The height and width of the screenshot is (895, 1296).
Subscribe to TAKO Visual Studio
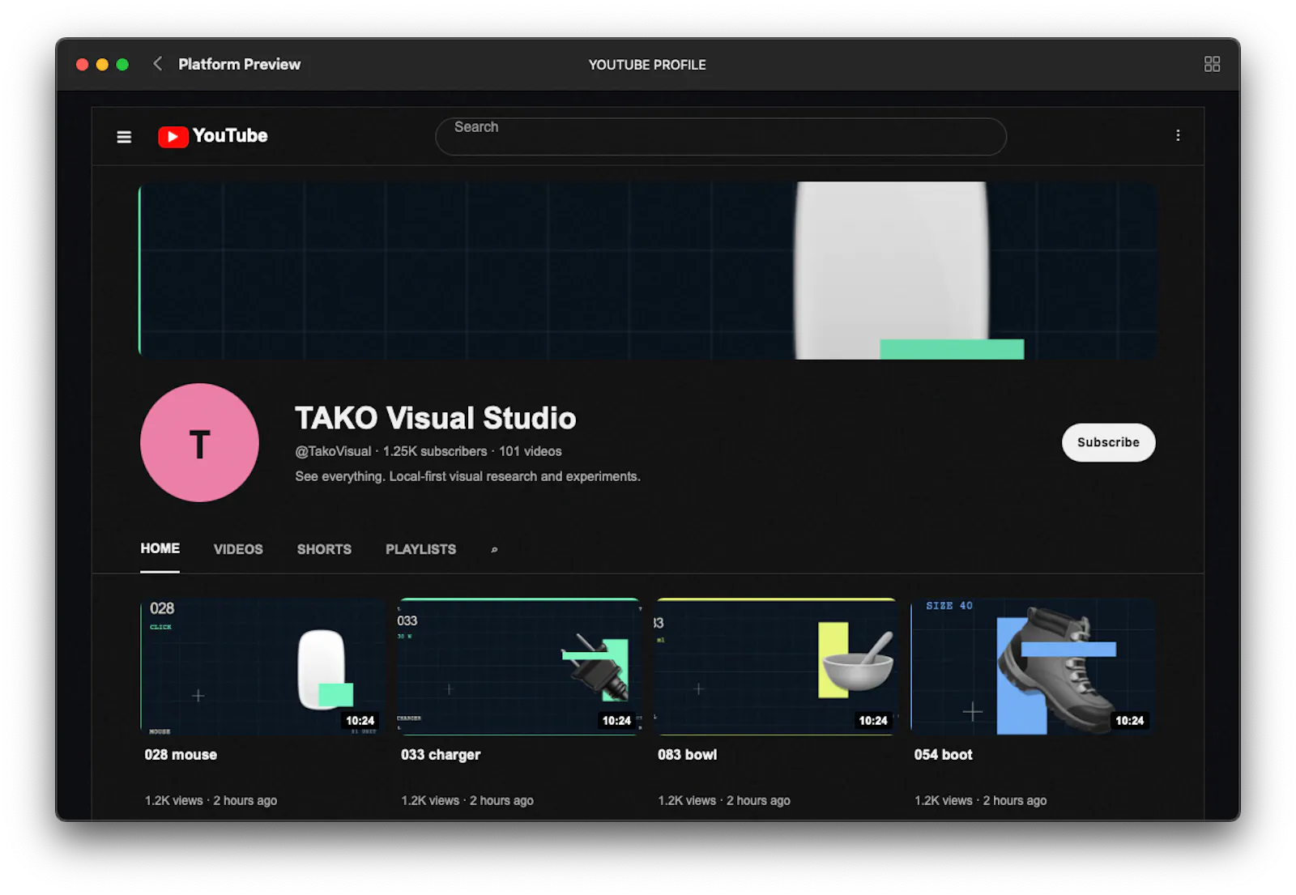coord(1108,442)
